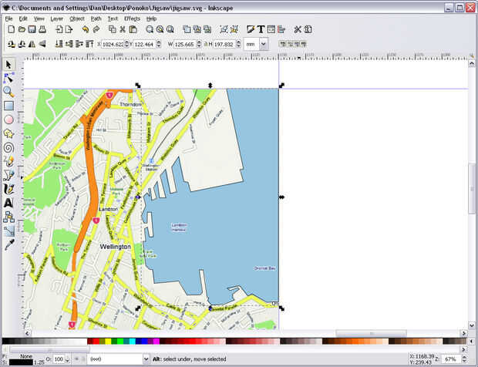This screenshot has height=367, width=478.
Task: Click the width W spinner arrows
Action: click(199, 44)
